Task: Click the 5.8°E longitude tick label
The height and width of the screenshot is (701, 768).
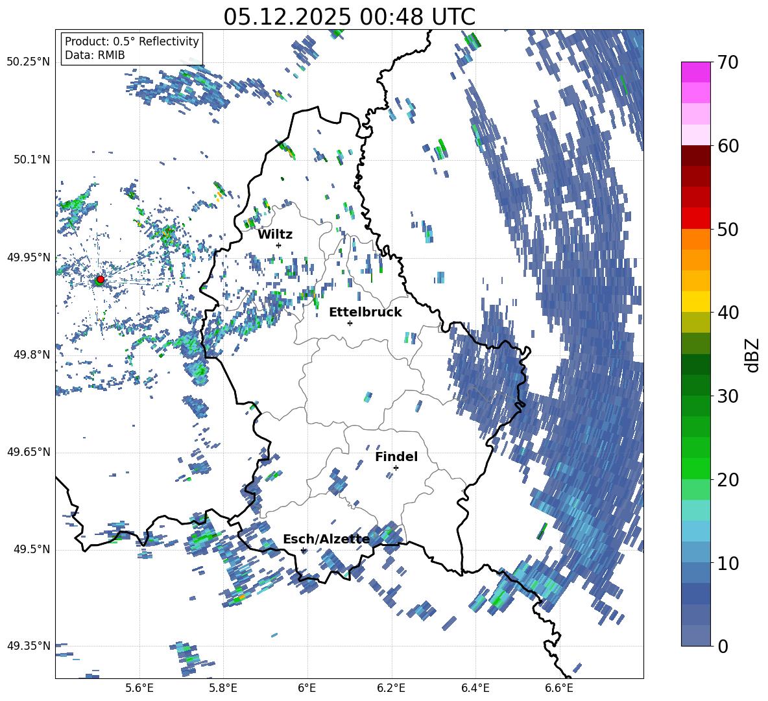Action: [x=223, y=689]
